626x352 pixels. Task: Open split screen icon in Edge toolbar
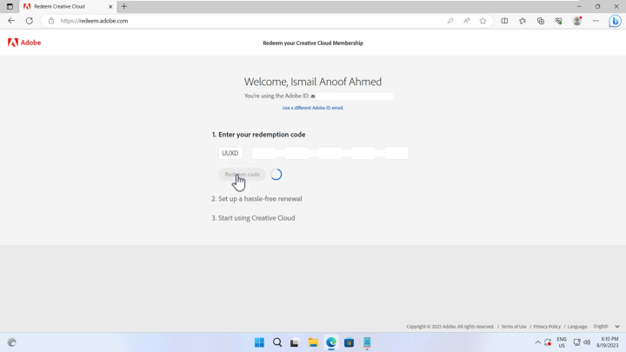504,21
